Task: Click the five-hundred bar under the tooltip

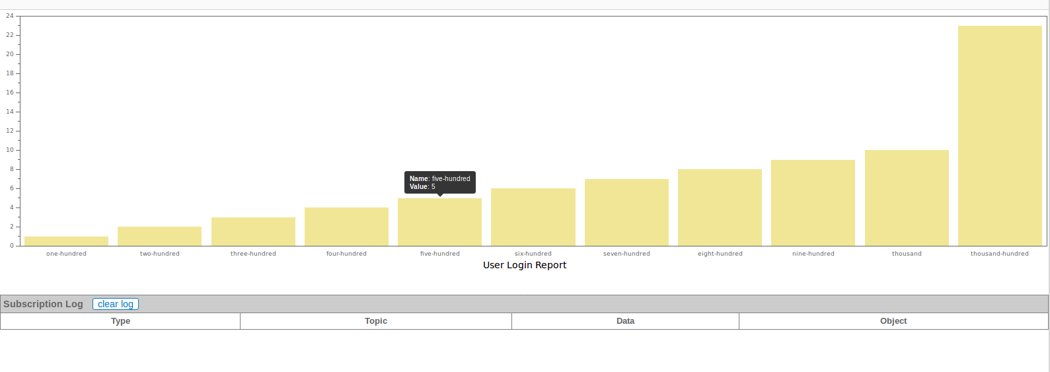Action: 439,222
